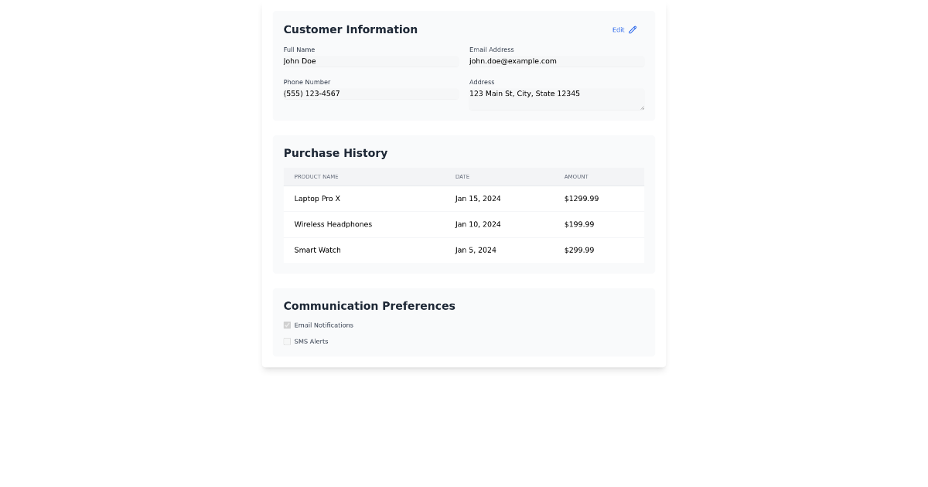Click the pencil edit icon
The width and height of the screenshot is (928, 487).
pyautogui.click(x=633, y=29)
